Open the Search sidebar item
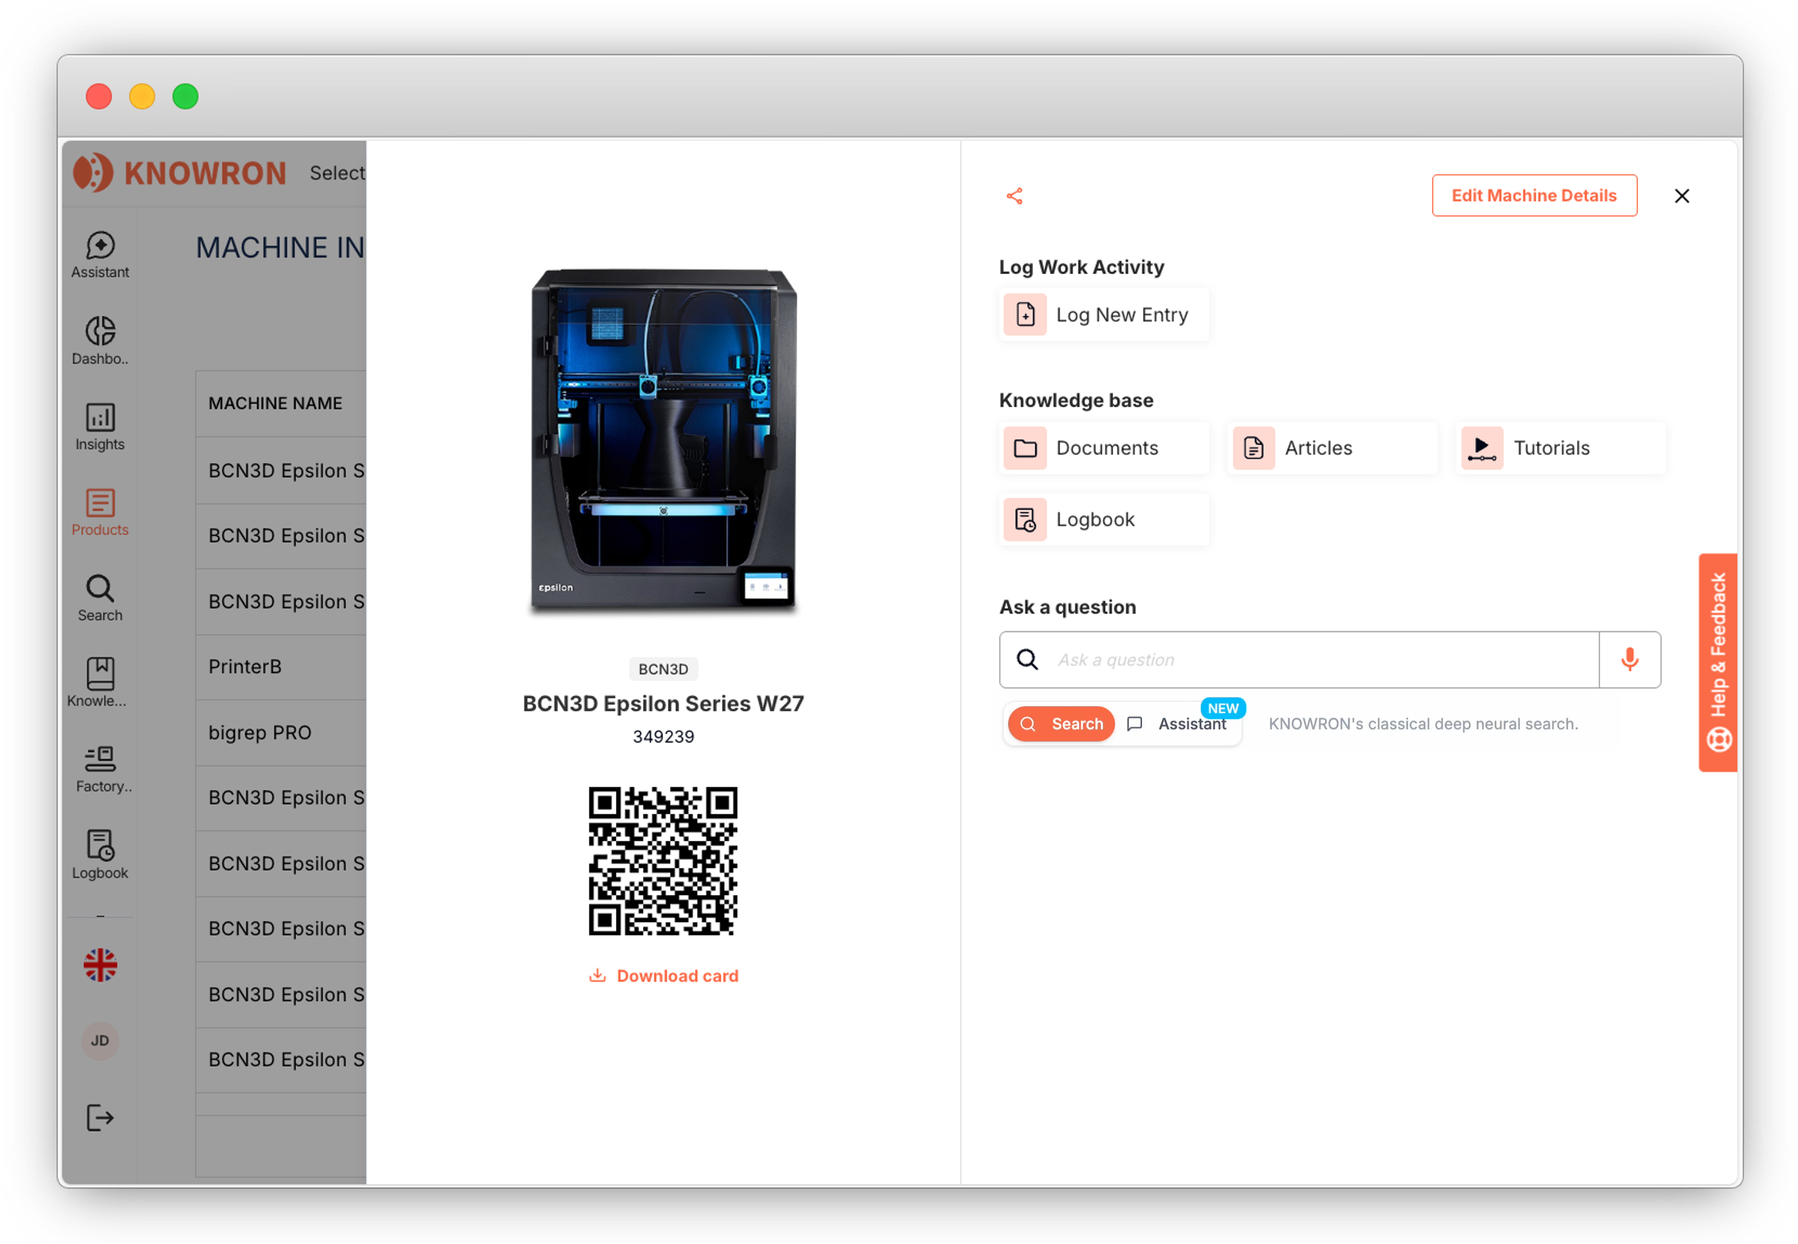Image resolution: width=1798 pixels, height=1244 pixels. point(100,598)
